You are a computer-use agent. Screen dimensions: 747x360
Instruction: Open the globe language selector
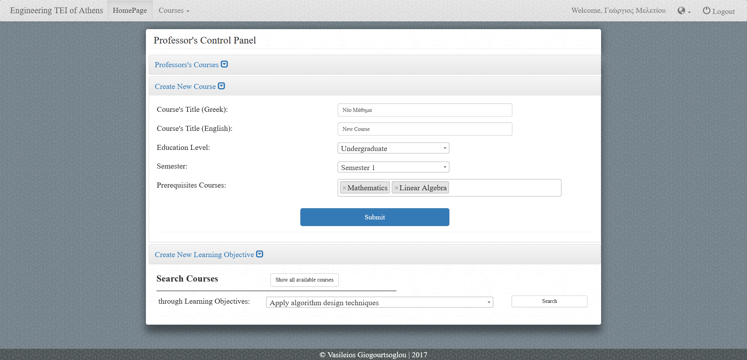click(x=684, y=11)
